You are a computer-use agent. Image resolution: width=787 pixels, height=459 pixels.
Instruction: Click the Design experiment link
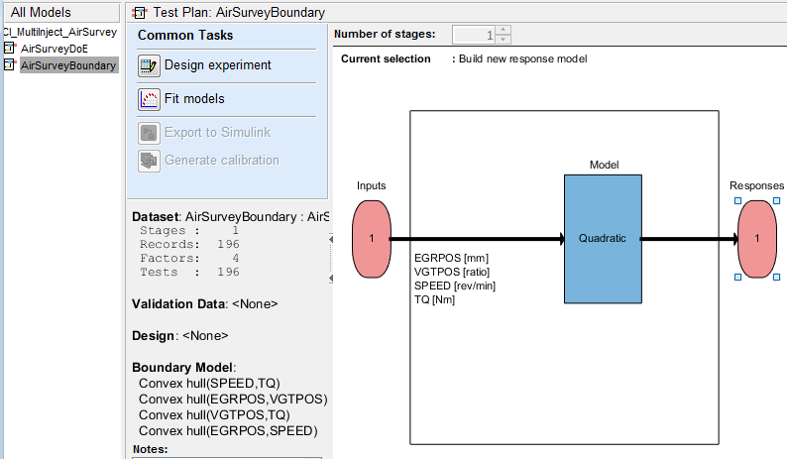pyautogui.click(x=217, y=66)
